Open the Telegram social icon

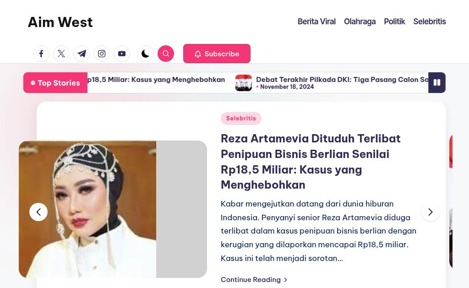(82, 54)
